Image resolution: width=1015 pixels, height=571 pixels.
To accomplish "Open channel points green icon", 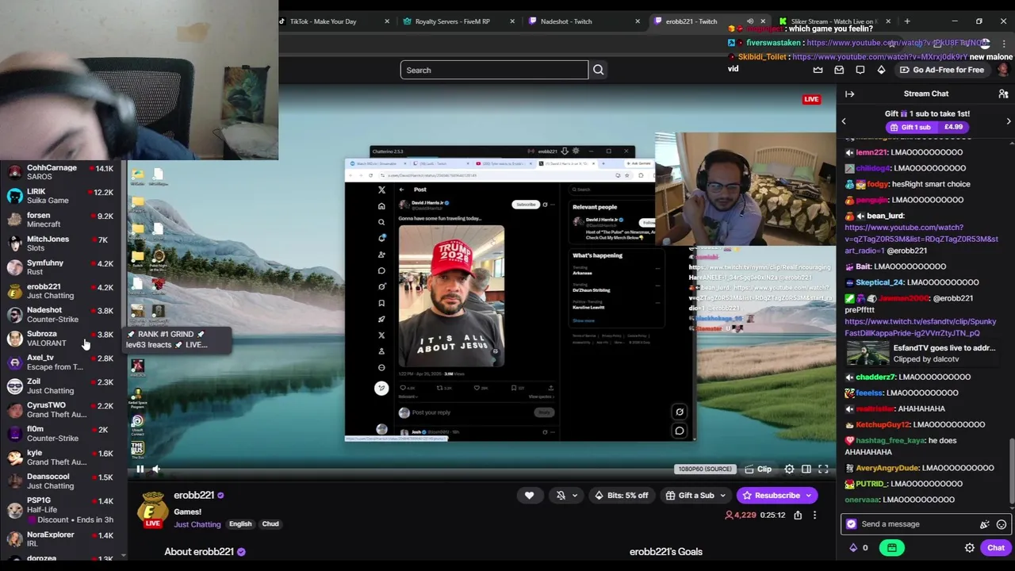I will point(892,548).
